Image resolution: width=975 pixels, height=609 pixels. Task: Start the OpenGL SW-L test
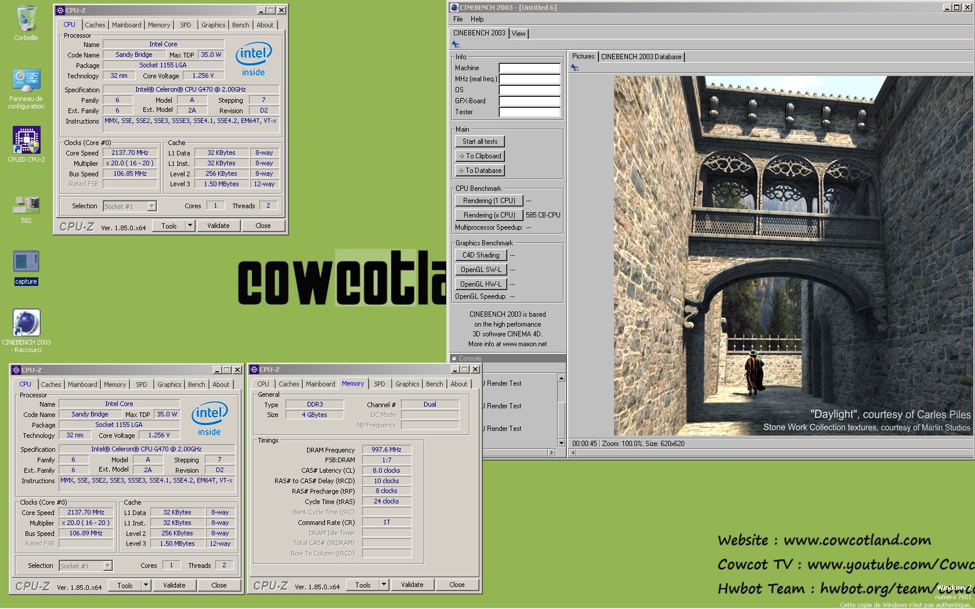point(481,270)
